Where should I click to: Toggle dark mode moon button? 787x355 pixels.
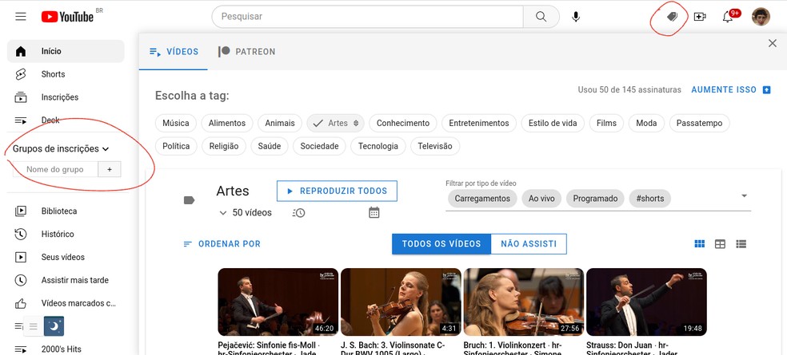pos(54,326)
